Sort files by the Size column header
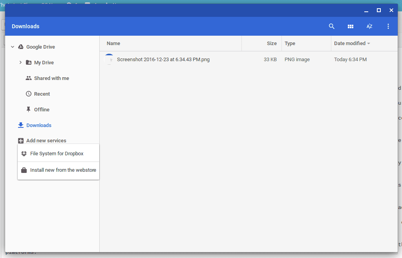 (271, 43)
